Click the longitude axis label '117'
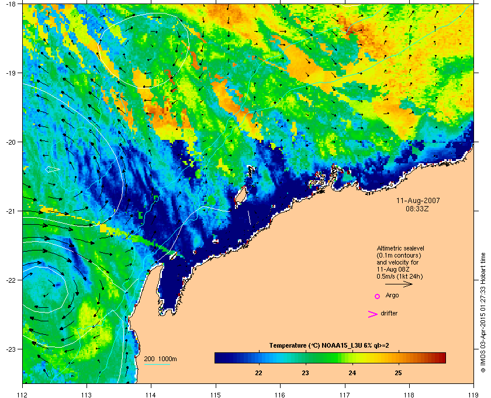 click(x=345, y=394)
